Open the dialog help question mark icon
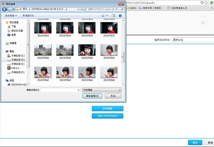 point(120,15)
